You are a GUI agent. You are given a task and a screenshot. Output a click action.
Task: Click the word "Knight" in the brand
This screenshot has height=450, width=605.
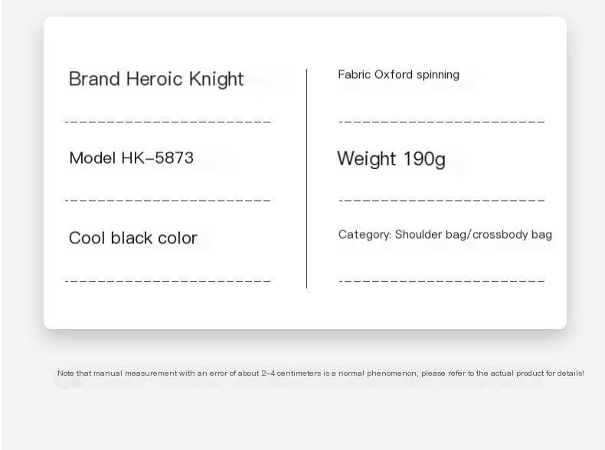[216, 79]
